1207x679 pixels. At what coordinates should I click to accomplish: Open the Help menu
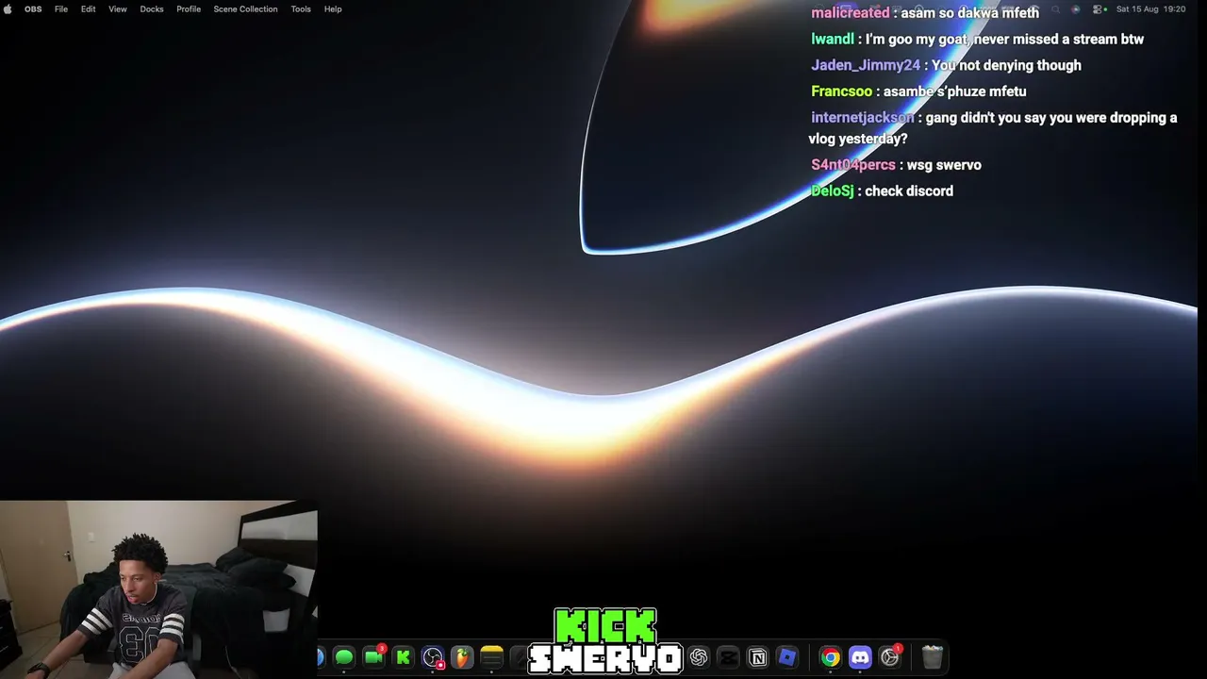(x=333, y=8)
